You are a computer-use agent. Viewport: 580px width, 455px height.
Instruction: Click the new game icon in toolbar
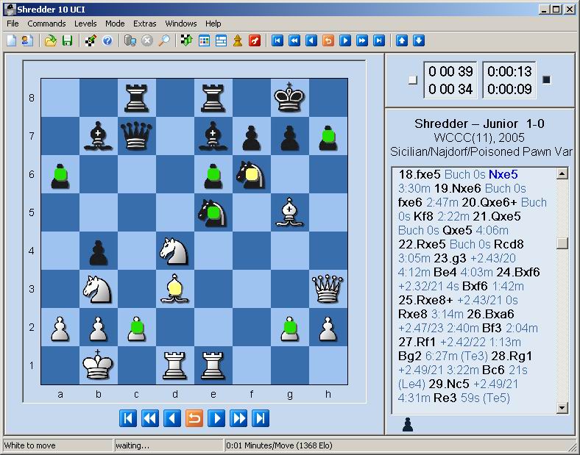12,40
